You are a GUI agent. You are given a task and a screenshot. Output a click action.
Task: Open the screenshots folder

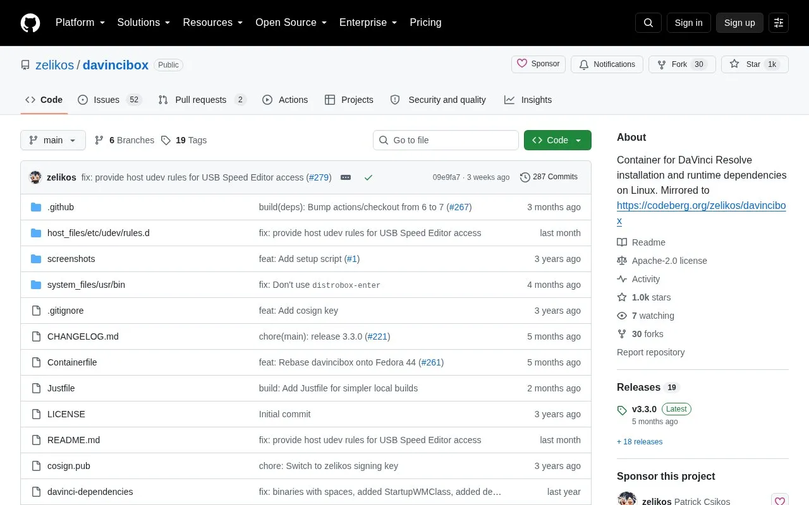71,259
